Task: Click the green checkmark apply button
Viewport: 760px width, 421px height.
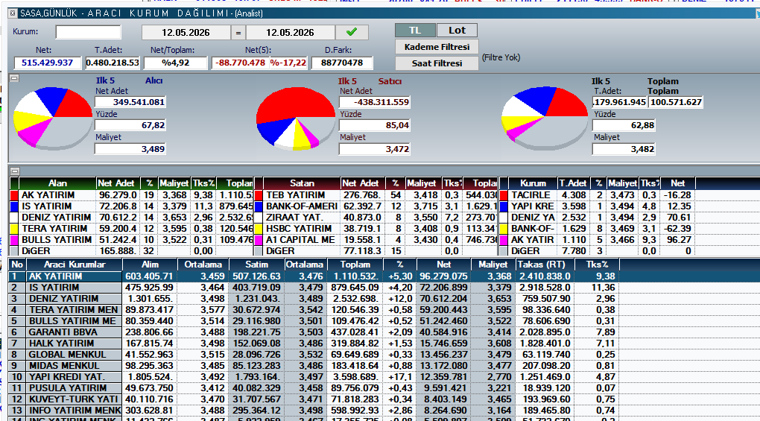Action: (352, 33)
